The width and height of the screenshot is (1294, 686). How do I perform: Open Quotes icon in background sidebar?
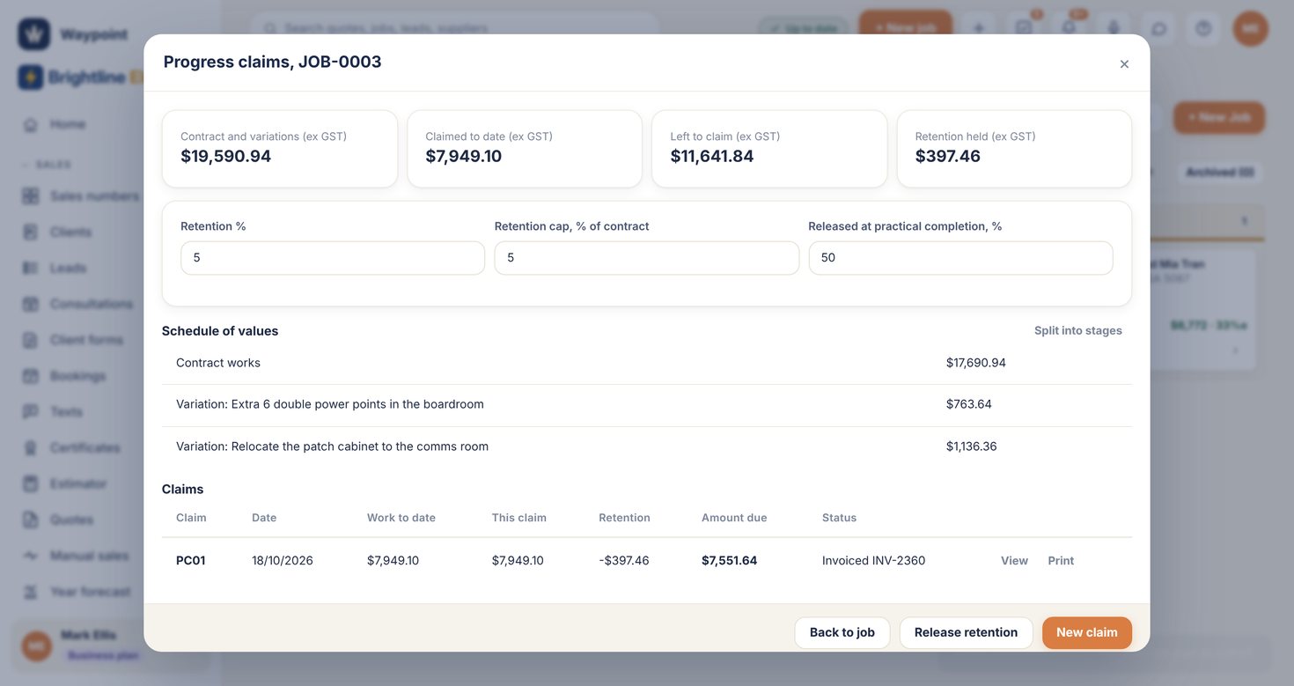tap(31, 520)
